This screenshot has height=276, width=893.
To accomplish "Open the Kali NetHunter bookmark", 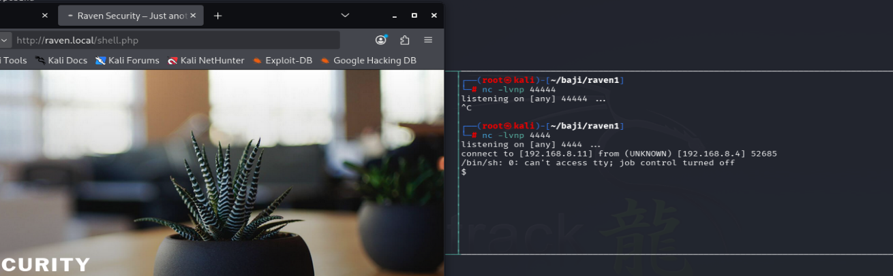I will (x=206, y=61).
